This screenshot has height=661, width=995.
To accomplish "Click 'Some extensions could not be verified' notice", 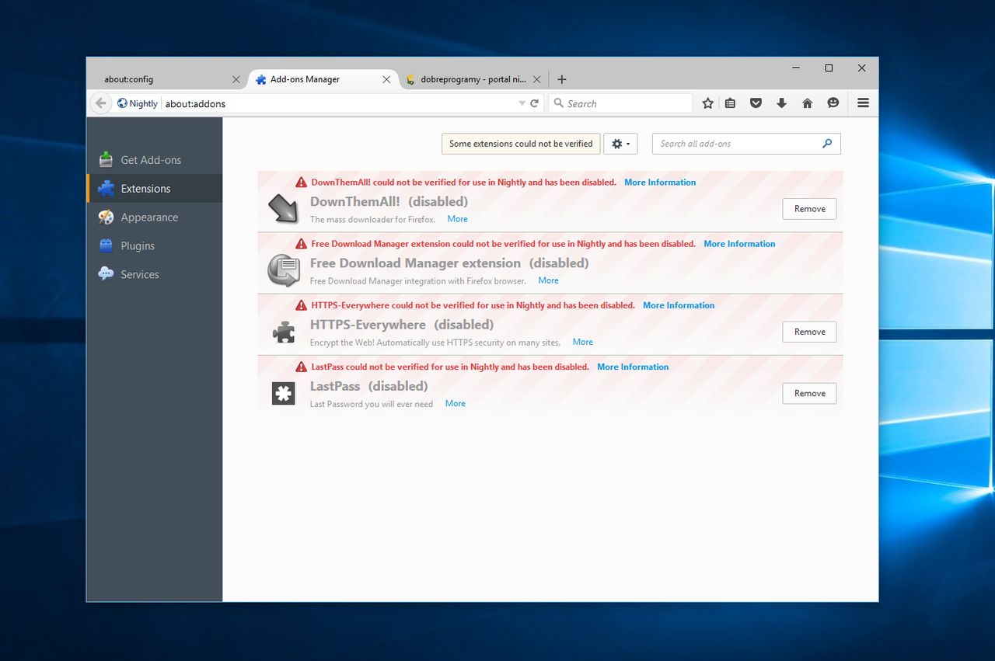I will [x=521, y=144].
